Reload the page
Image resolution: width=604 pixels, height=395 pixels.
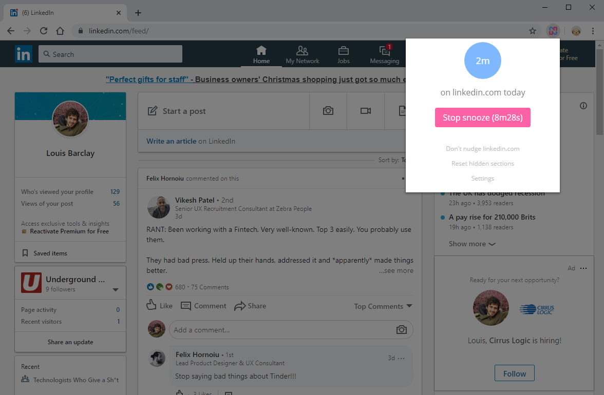(x=44, y=31)
